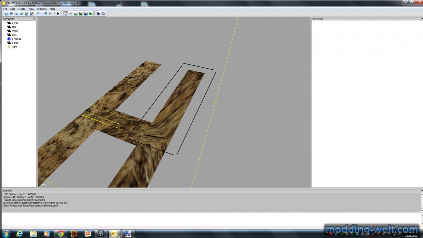Click the Mistplane.i3d loaded log line
The width and height of the screenshot is (423, 238).
pos(35,203)
